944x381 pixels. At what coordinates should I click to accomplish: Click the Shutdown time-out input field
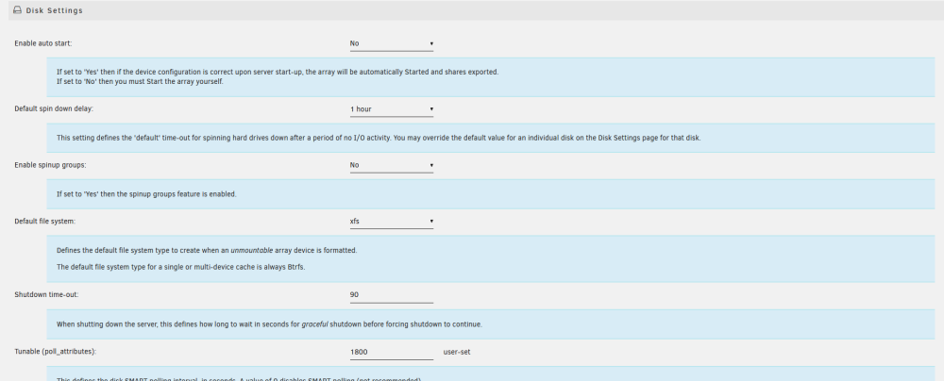tap(392, 295)
